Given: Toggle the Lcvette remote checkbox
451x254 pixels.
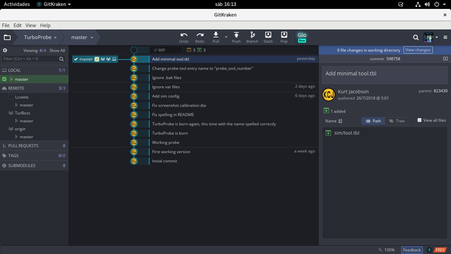Looking at the screenshot, I should (11, 97).
